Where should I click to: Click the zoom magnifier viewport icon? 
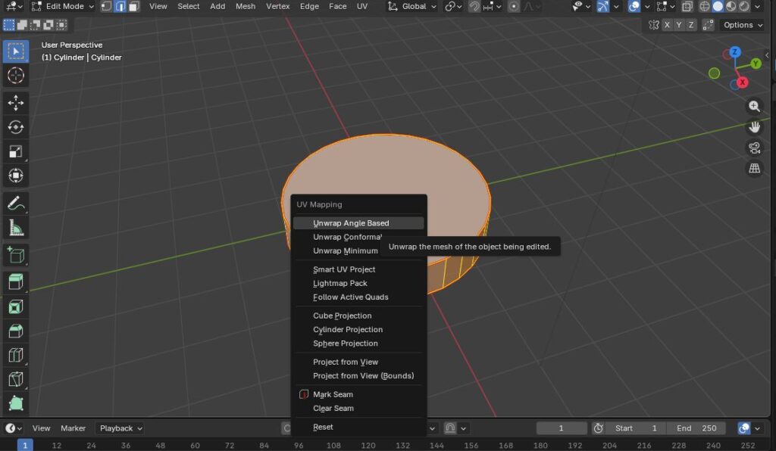754,107
